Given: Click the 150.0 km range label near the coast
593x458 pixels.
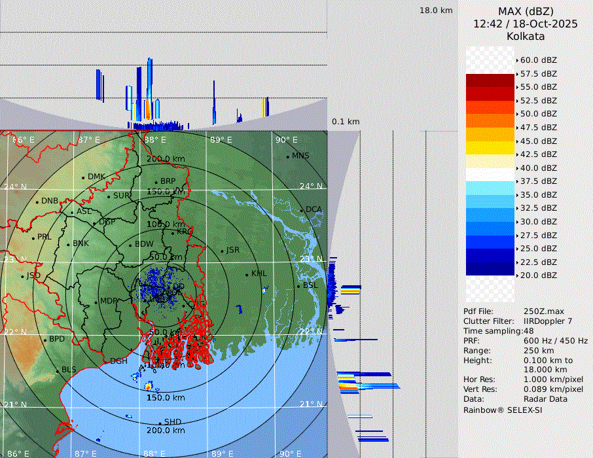Looking at the screenshot, I should point(165,397).
